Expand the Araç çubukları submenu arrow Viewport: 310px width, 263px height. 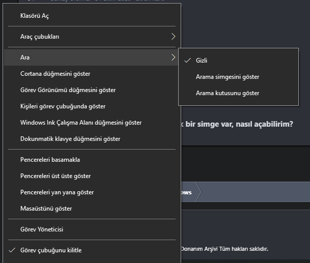(x=173, y=37)
